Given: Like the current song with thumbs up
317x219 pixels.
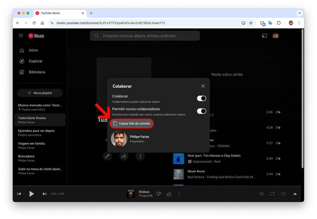Looking at the screenshot, I should pos(169,194).
